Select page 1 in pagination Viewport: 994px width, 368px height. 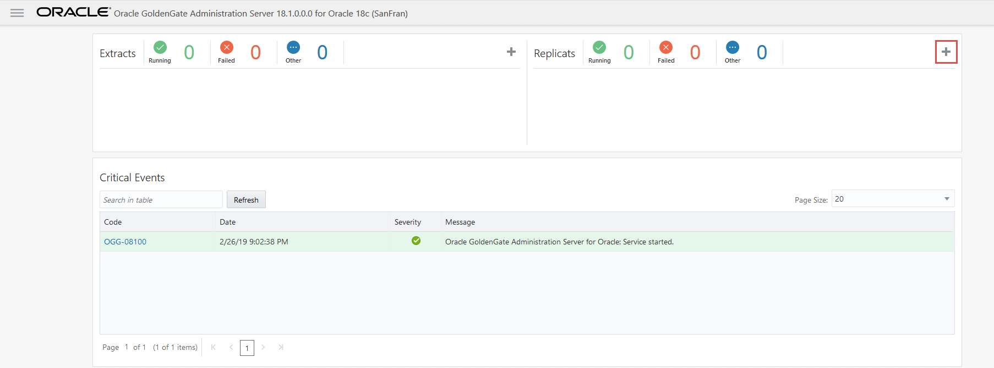click(x=247, y=348)
